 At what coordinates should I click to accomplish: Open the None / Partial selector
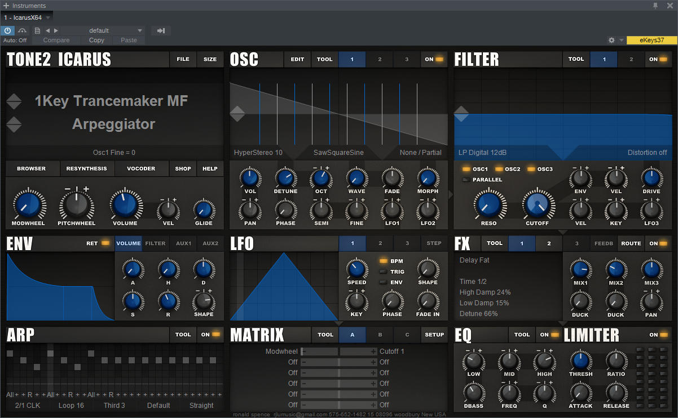420,153
